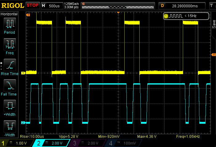Screen dimensions: 216x147
Task: Click the waveform memory position overview bar
Action: 118,6
